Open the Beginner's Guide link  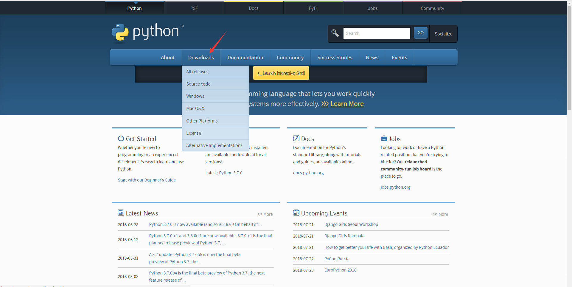[147, 180]
